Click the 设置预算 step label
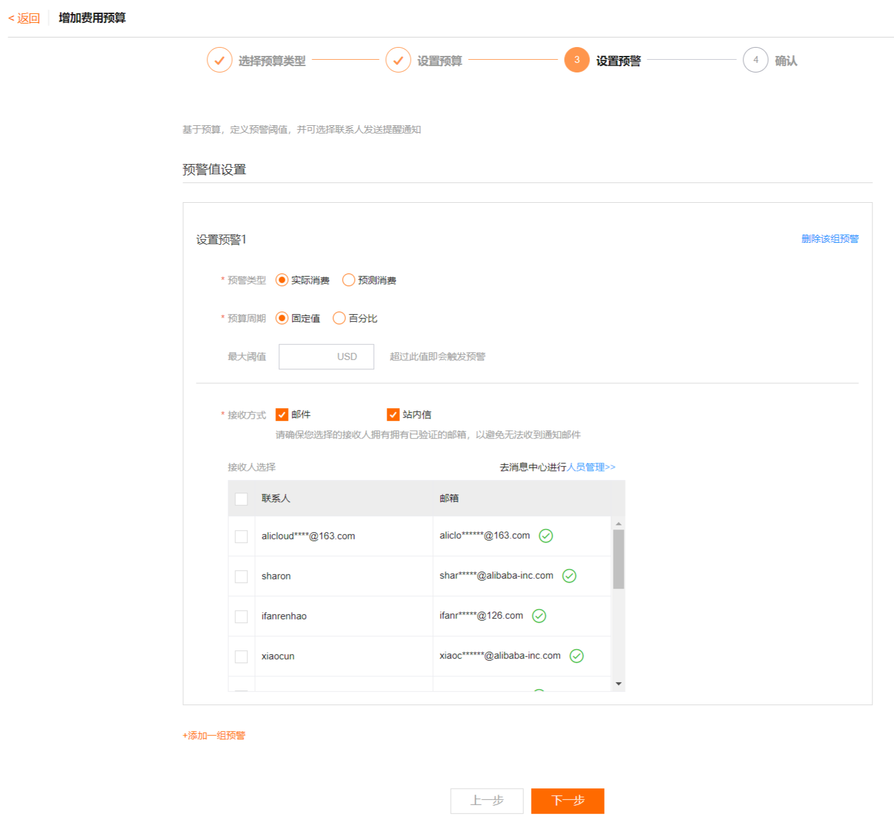The image size is (894, 822). tap(439, 61)
